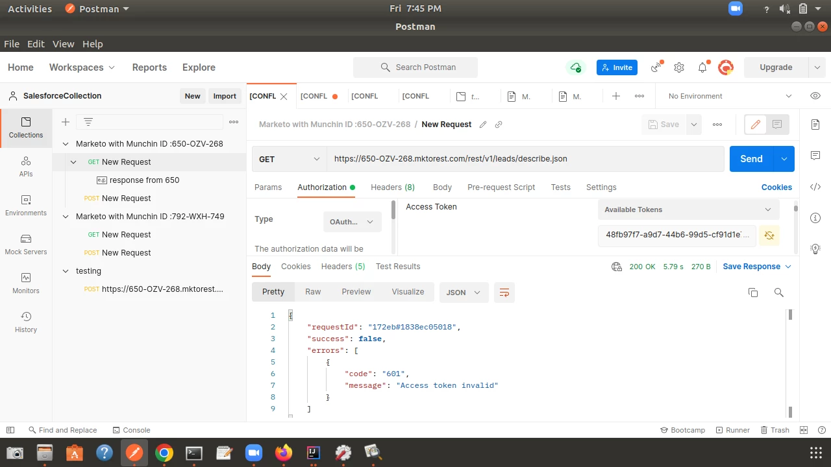
Task: Open the Mock Servers sidebar panel
Action: pyautogui.click(x=26, y=245)
